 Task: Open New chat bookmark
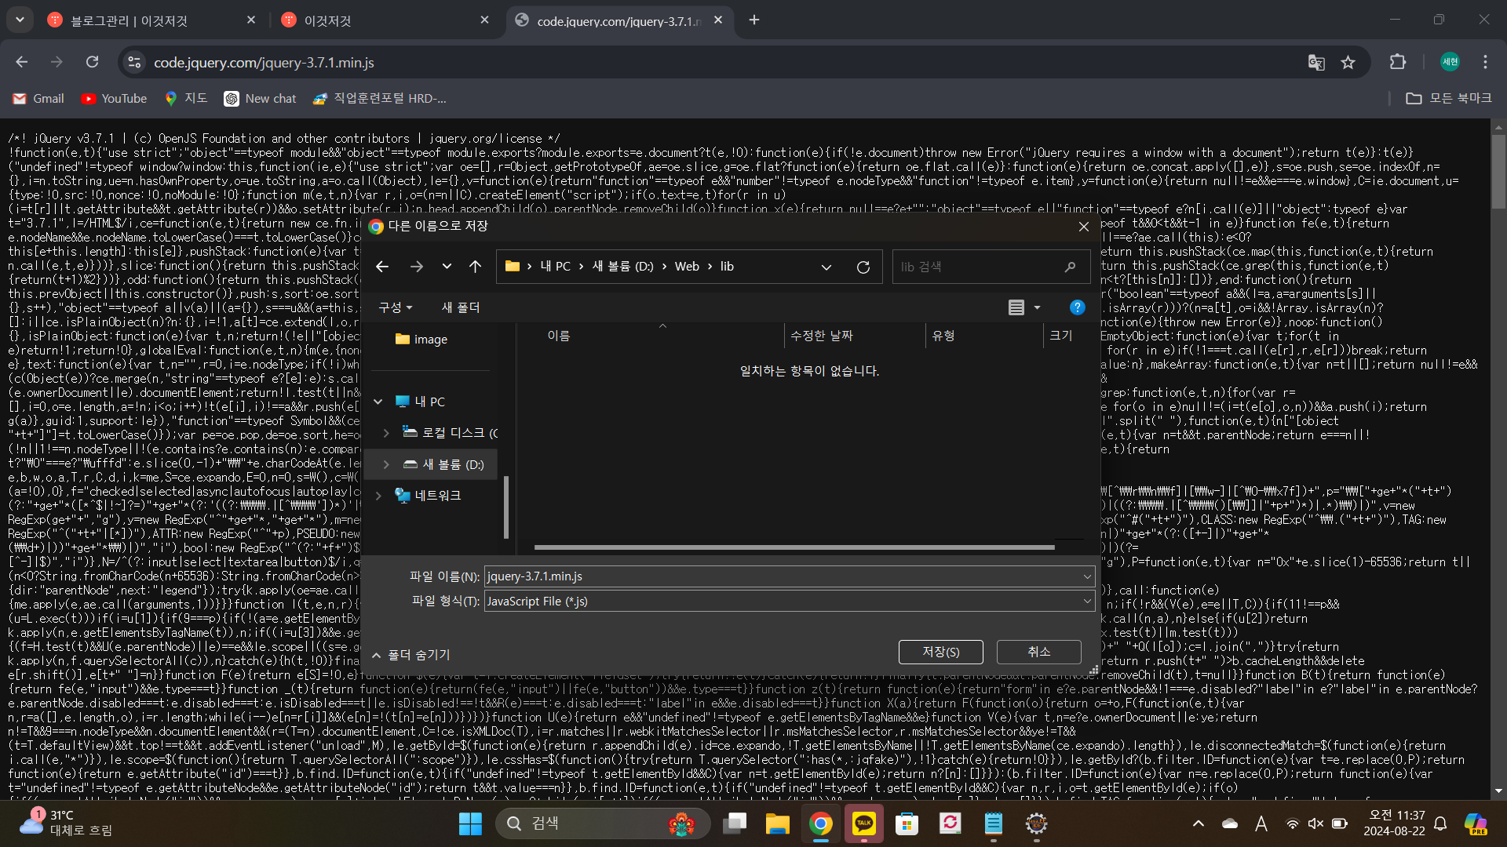coord(261,99)
